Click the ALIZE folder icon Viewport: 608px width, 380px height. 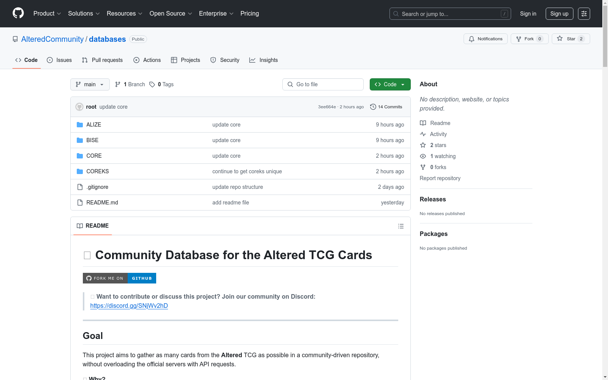pyautogui.click(x=80, y=125)
